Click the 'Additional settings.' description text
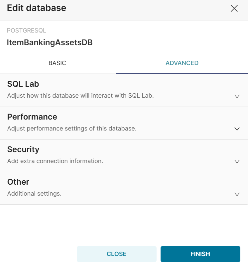 coord(34,193)
